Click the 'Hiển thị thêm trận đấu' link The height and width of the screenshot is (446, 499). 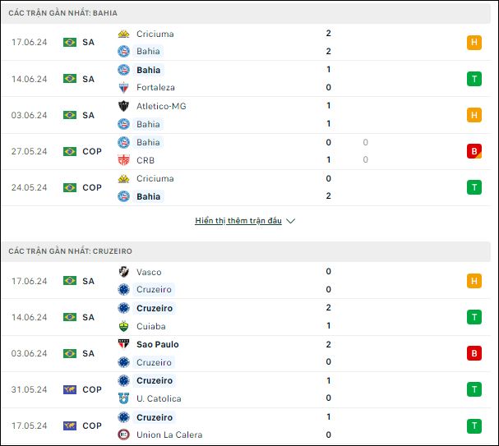click(238, 221)
